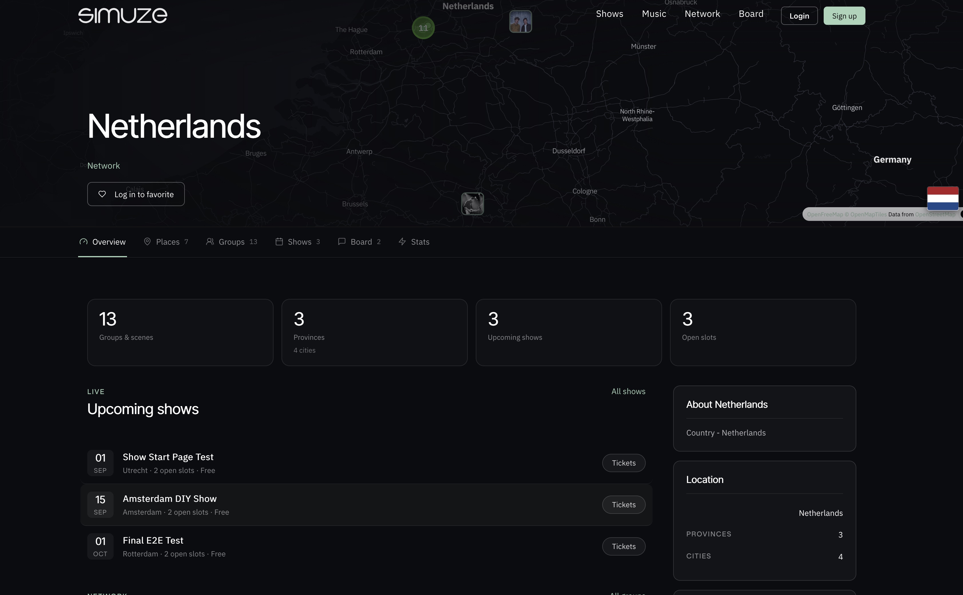Follow the green Network breadcrumb link
The height and width of the screenshot is (595, 963).
point(104,166)
